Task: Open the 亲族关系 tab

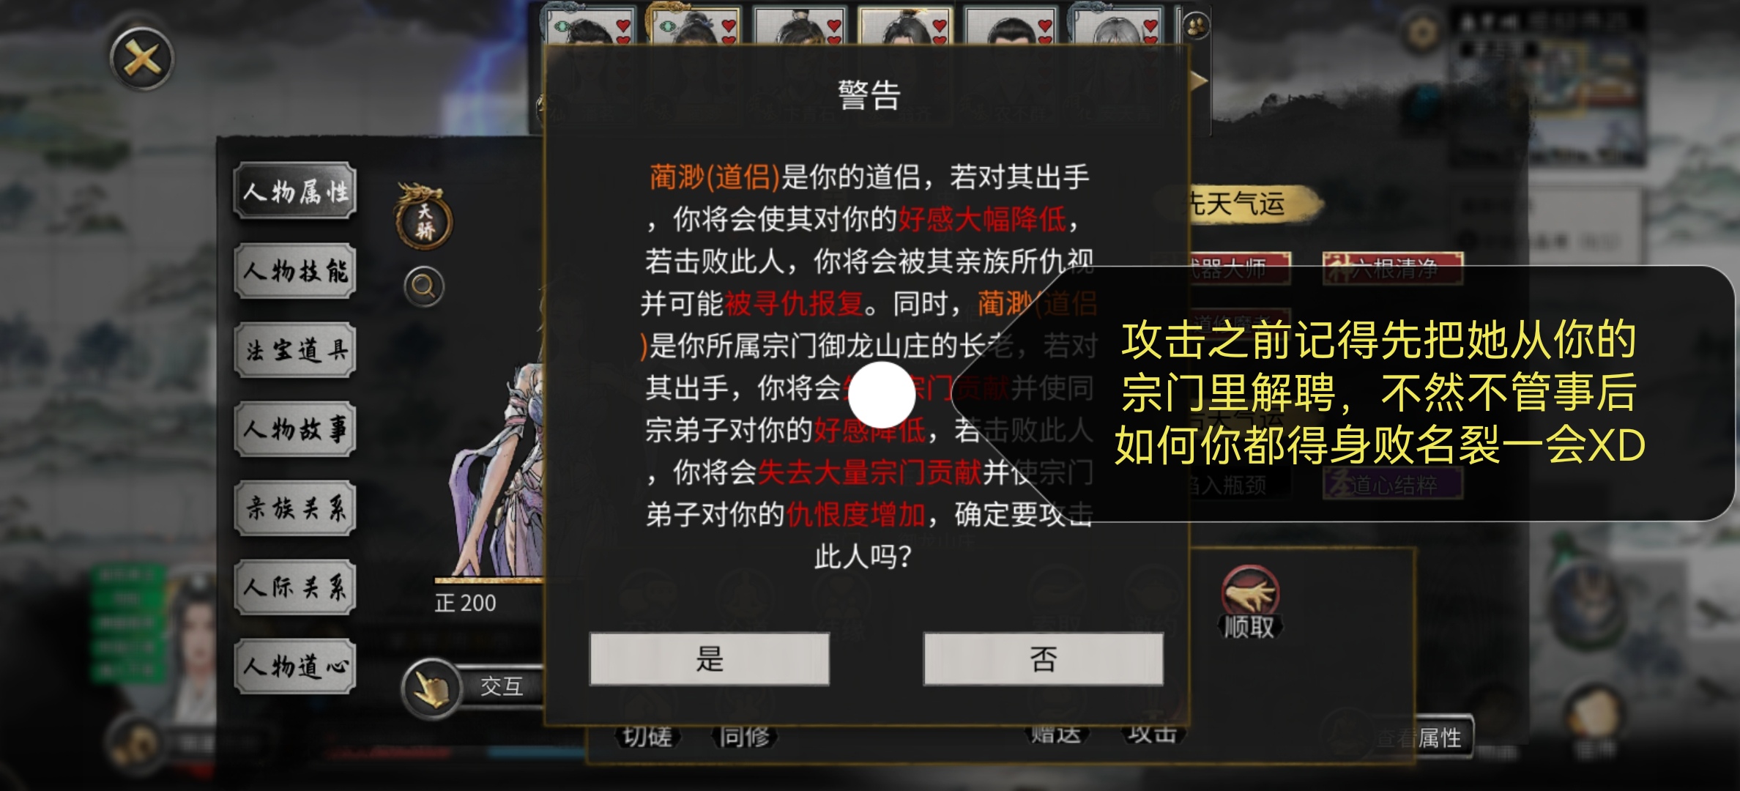Action: click(295, 508)
